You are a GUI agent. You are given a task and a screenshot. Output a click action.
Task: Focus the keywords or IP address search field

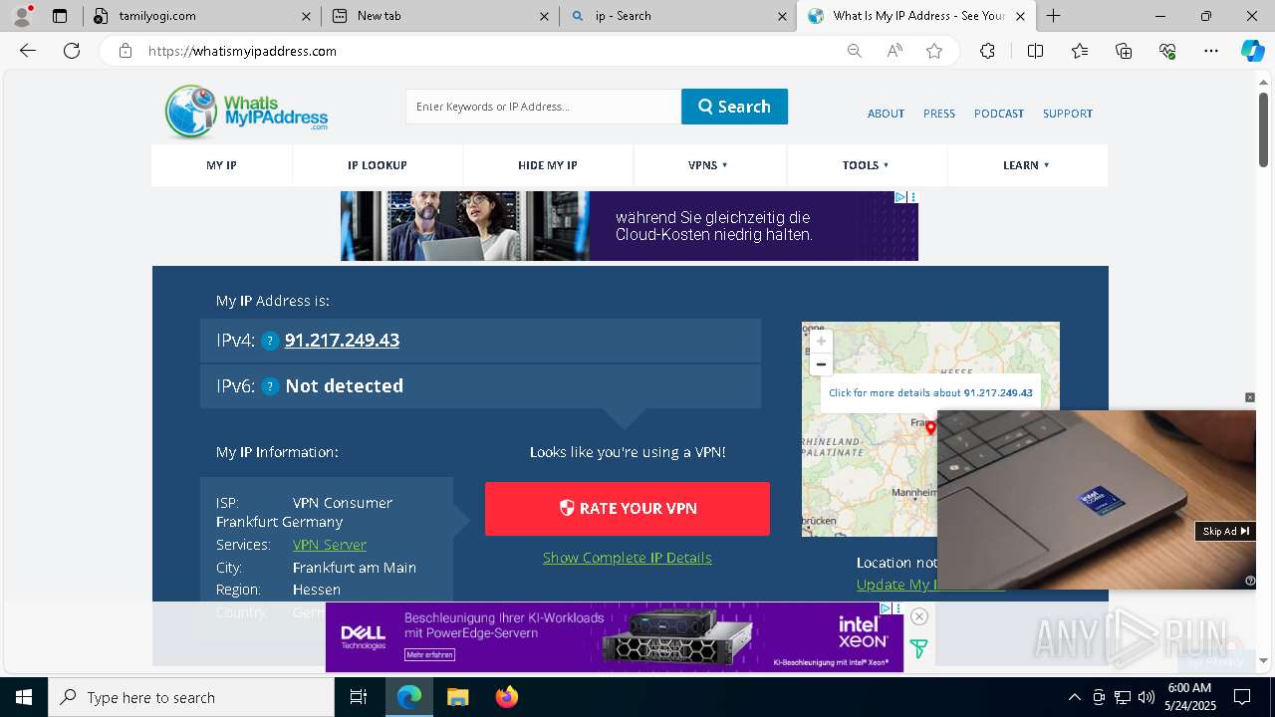[x=543, y=107]
